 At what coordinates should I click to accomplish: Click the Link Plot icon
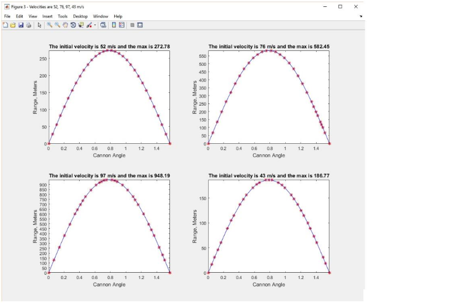tap(103, 25)
